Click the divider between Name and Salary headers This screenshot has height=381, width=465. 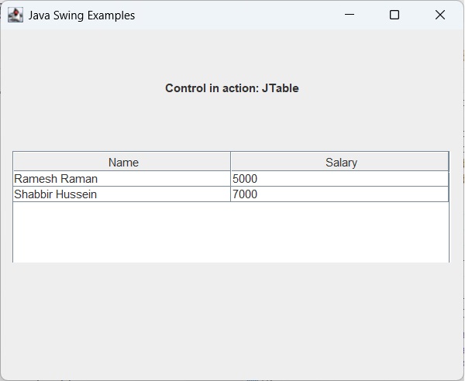coord(230,162)
